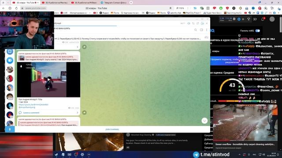Download the video with the arrow icon
Screen dimensions: 282x158
pos(21,66)
